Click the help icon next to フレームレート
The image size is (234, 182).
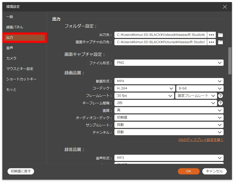point(220,96)
